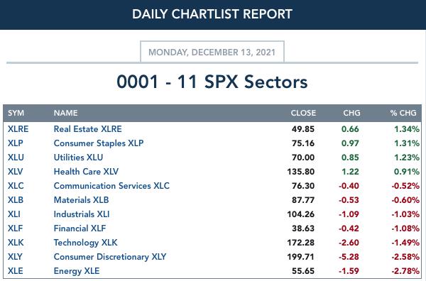Image resolution: width=426 pixels, height=281 pixels.
Task: Sort by the CHG column header
Action: click(351, 113)
